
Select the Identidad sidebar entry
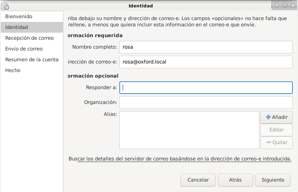click(16, 27)
